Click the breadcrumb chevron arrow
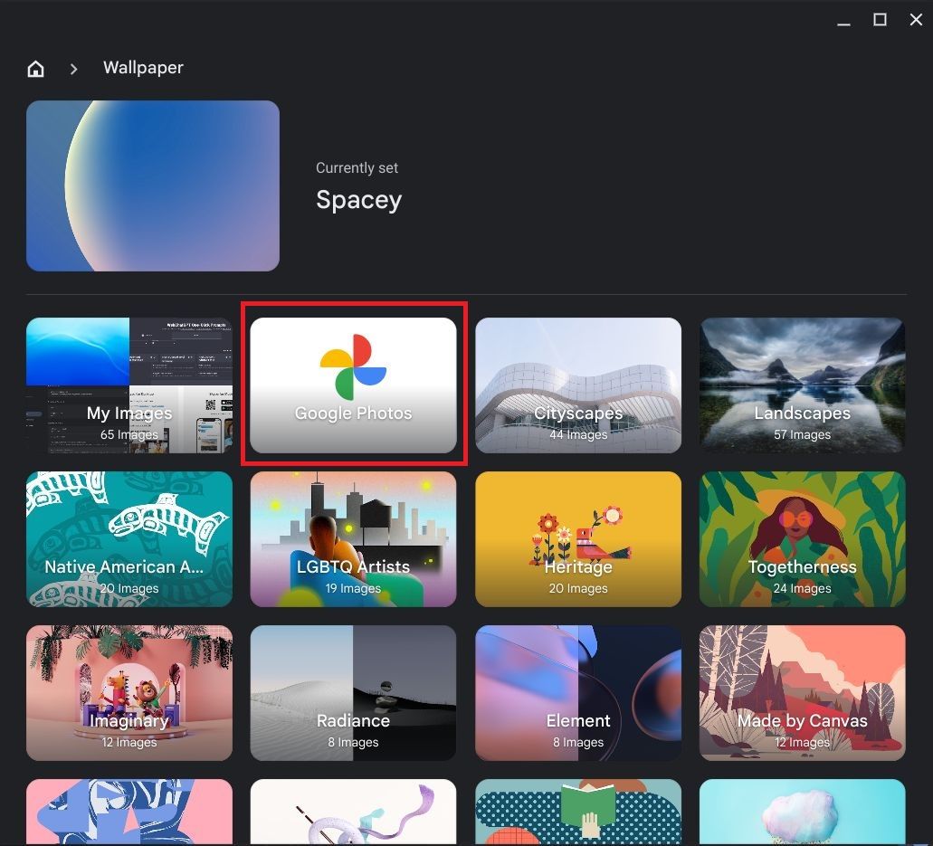 [x=74, y=69]
